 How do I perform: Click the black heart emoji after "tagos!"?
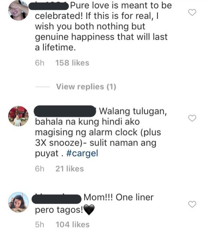coord(89,210)
